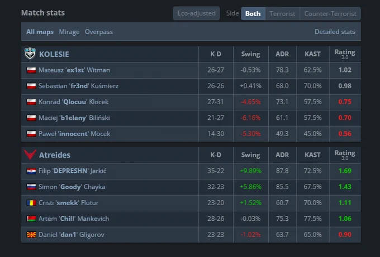The height and width of the screenshot is (257, 380).
Task: Click the Polish flag beside innocent
Action: tap(31, 134)
